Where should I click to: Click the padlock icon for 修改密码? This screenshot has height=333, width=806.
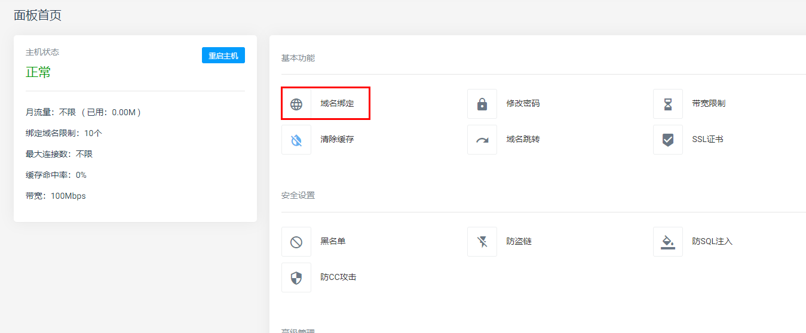coord(482,104)
